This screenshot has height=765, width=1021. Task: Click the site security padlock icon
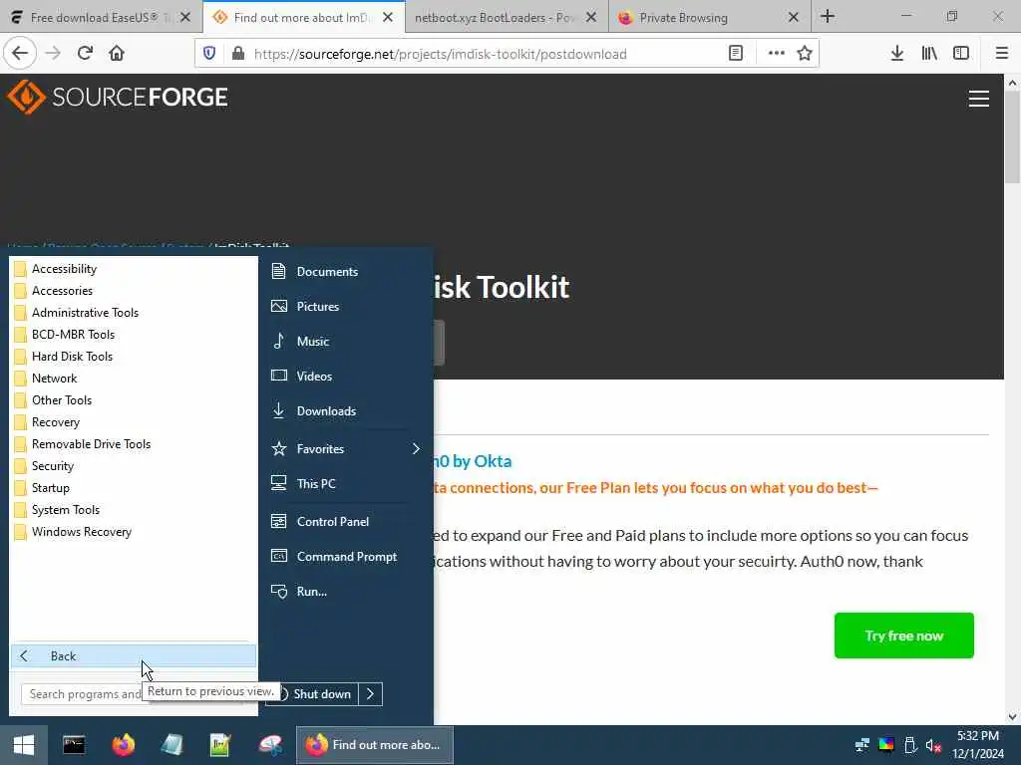click(x=238, y=54)
